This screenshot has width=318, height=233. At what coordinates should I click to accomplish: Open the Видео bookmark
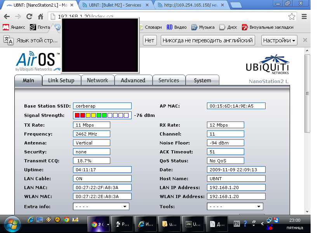tap(176, 27)
